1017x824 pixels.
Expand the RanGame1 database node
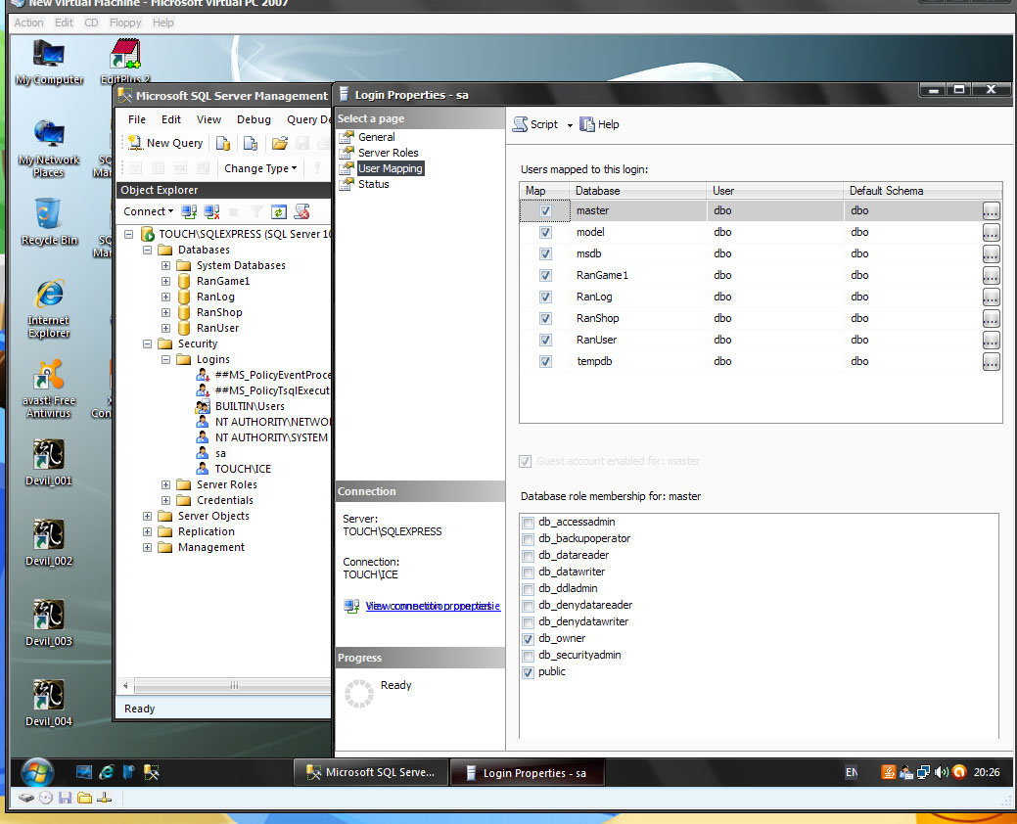166,282
